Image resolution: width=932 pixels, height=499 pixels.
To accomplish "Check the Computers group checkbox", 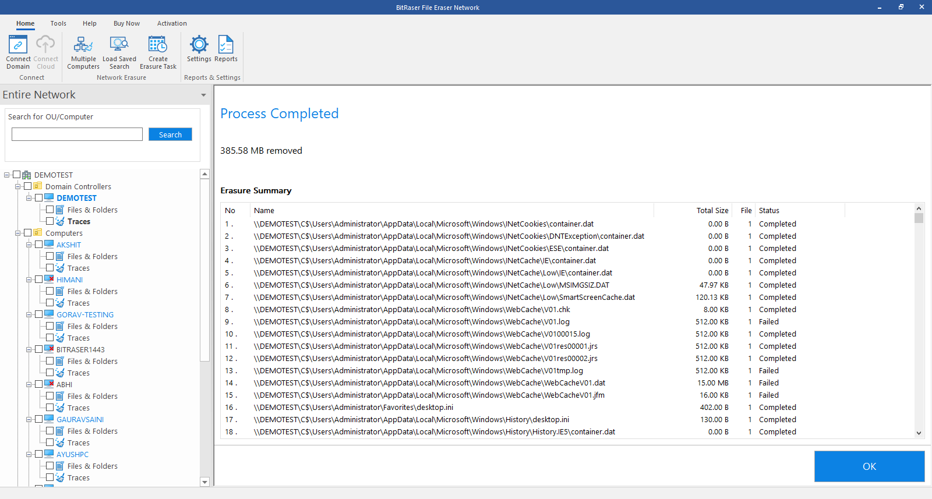I will tap(27, 233).
